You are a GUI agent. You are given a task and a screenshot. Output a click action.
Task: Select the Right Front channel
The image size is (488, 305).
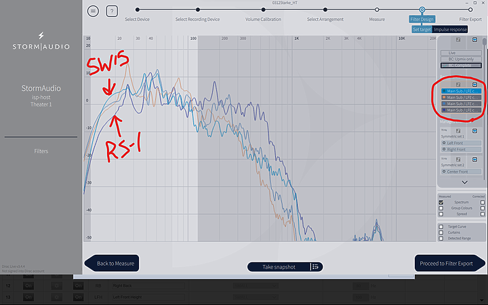click(x=461, y=150)
